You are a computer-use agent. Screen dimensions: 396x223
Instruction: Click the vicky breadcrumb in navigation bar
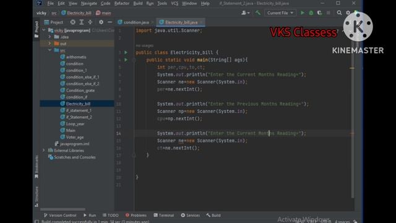pyautogui.click(x=41, y=13)
